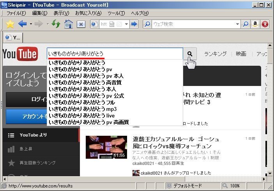Click the shield icon in status bar

click(x=169, y=186)
